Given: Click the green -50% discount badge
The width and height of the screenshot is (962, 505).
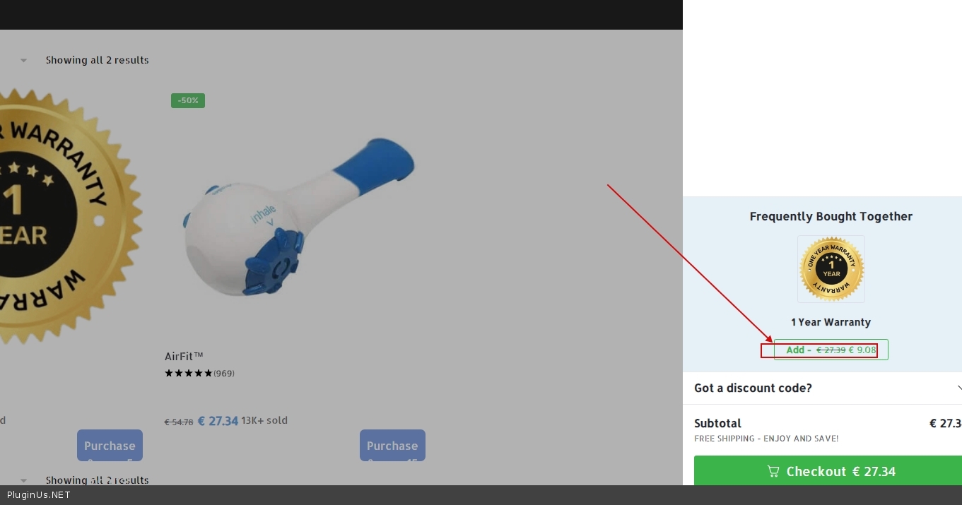Looking at the screenshot, I should 187,101.
